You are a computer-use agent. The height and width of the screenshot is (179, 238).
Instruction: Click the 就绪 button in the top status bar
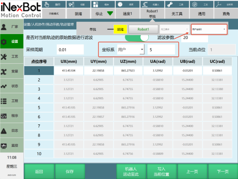pos(78,14)
